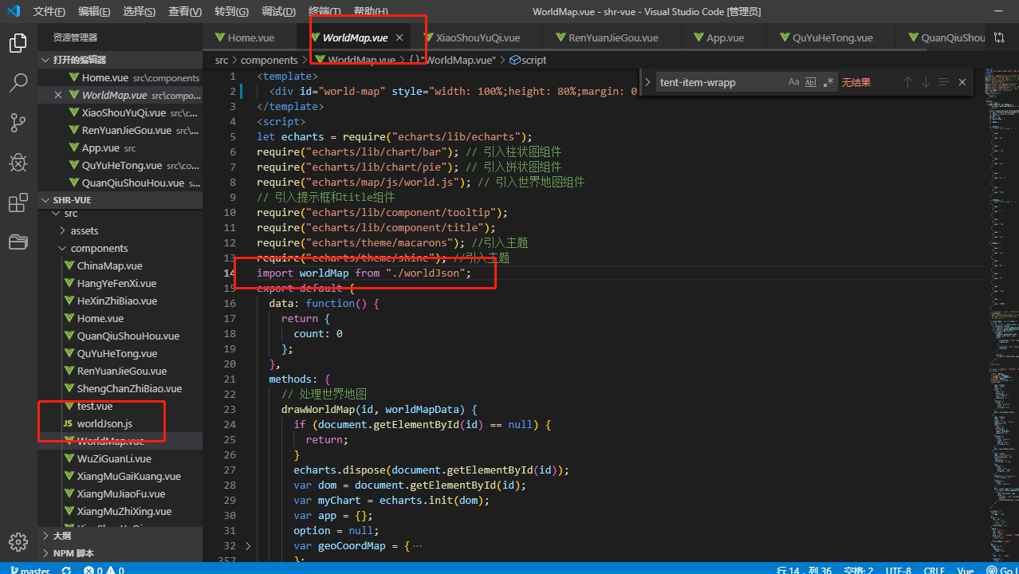Open WuZiGuanLi.vue in file tree
Image resolution: width=1019 pixels, height=574 pixels.
pyautogui.click(x=114, y=458)
